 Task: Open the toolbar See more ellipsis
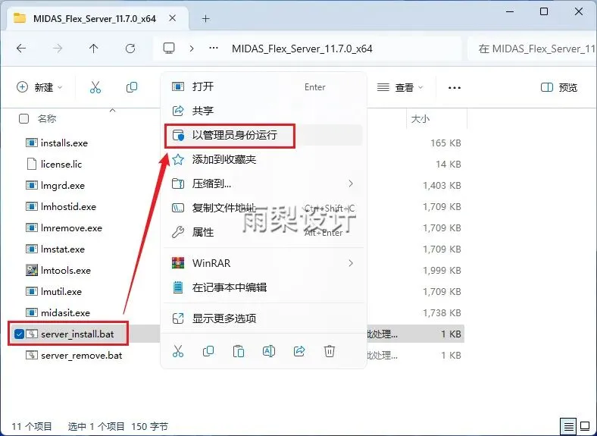[455, 88]
